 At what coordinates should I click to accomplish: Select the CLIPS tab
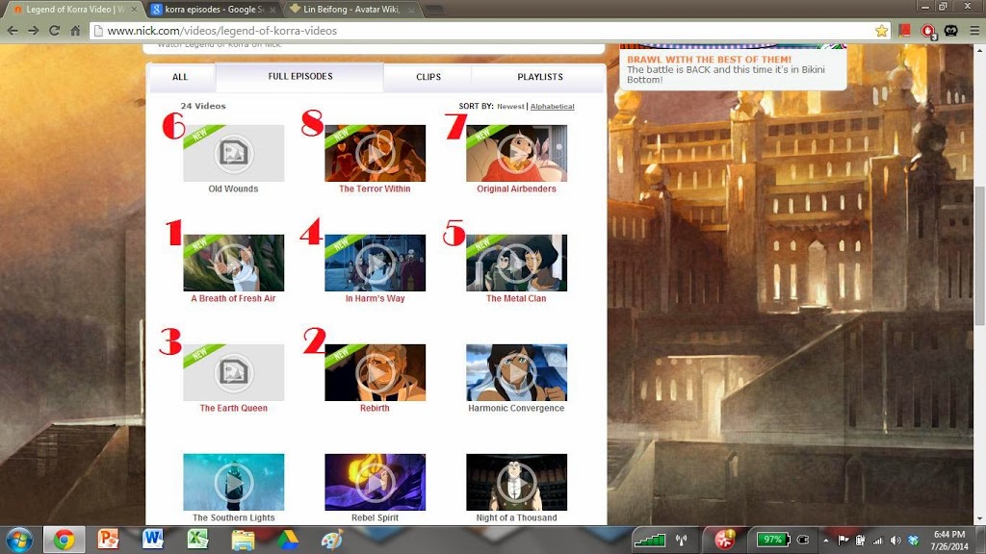[428, 77]
